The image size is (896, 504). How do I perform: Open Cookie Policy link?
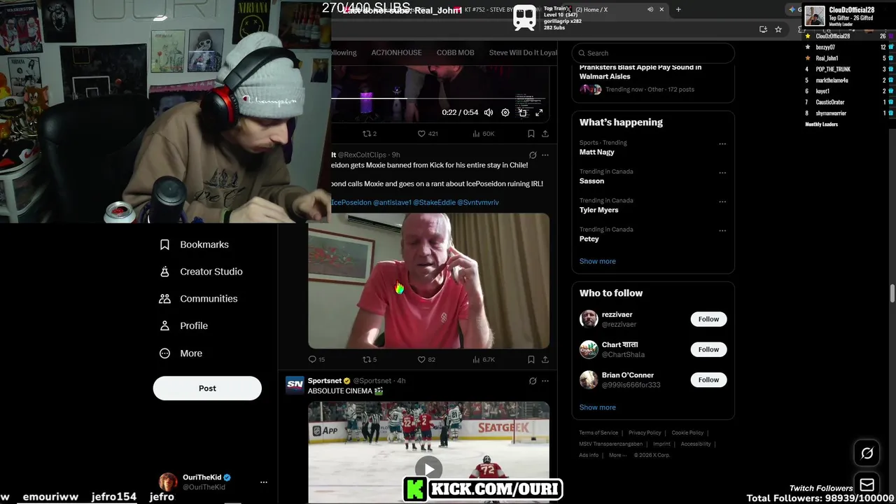(687, 433)
